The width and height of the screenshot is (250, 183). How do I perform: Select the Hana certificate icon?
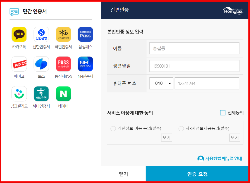coord(41,93)
